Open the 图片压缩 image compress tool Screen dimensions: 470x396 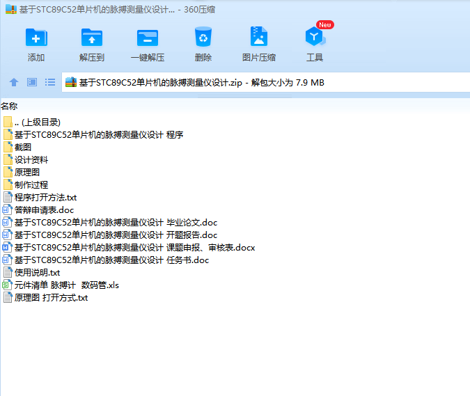click(x=259, y=36)
